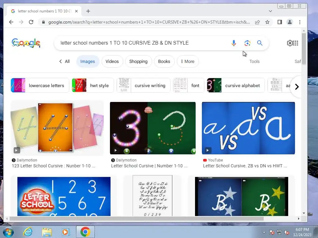Open the network tray icon
The width and height of the screenshot is (318, 238).
[x=279, y=232]
